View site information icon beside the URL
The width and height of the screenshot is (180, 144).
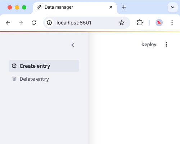coord(49,23)
